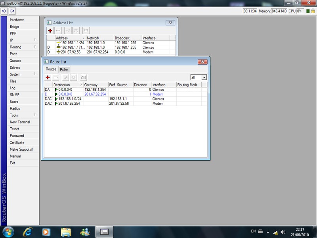
Task: Open the PPP menu item
Action: (x=23, y=33)
